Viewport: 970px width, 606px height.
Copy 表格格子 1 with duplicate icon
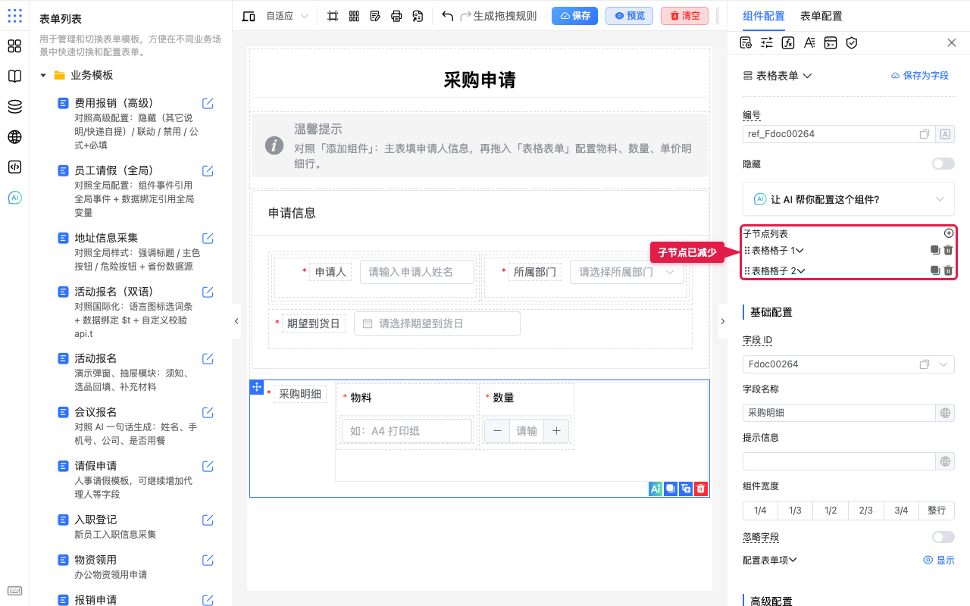pyautogui.click(x=935, y=250)
